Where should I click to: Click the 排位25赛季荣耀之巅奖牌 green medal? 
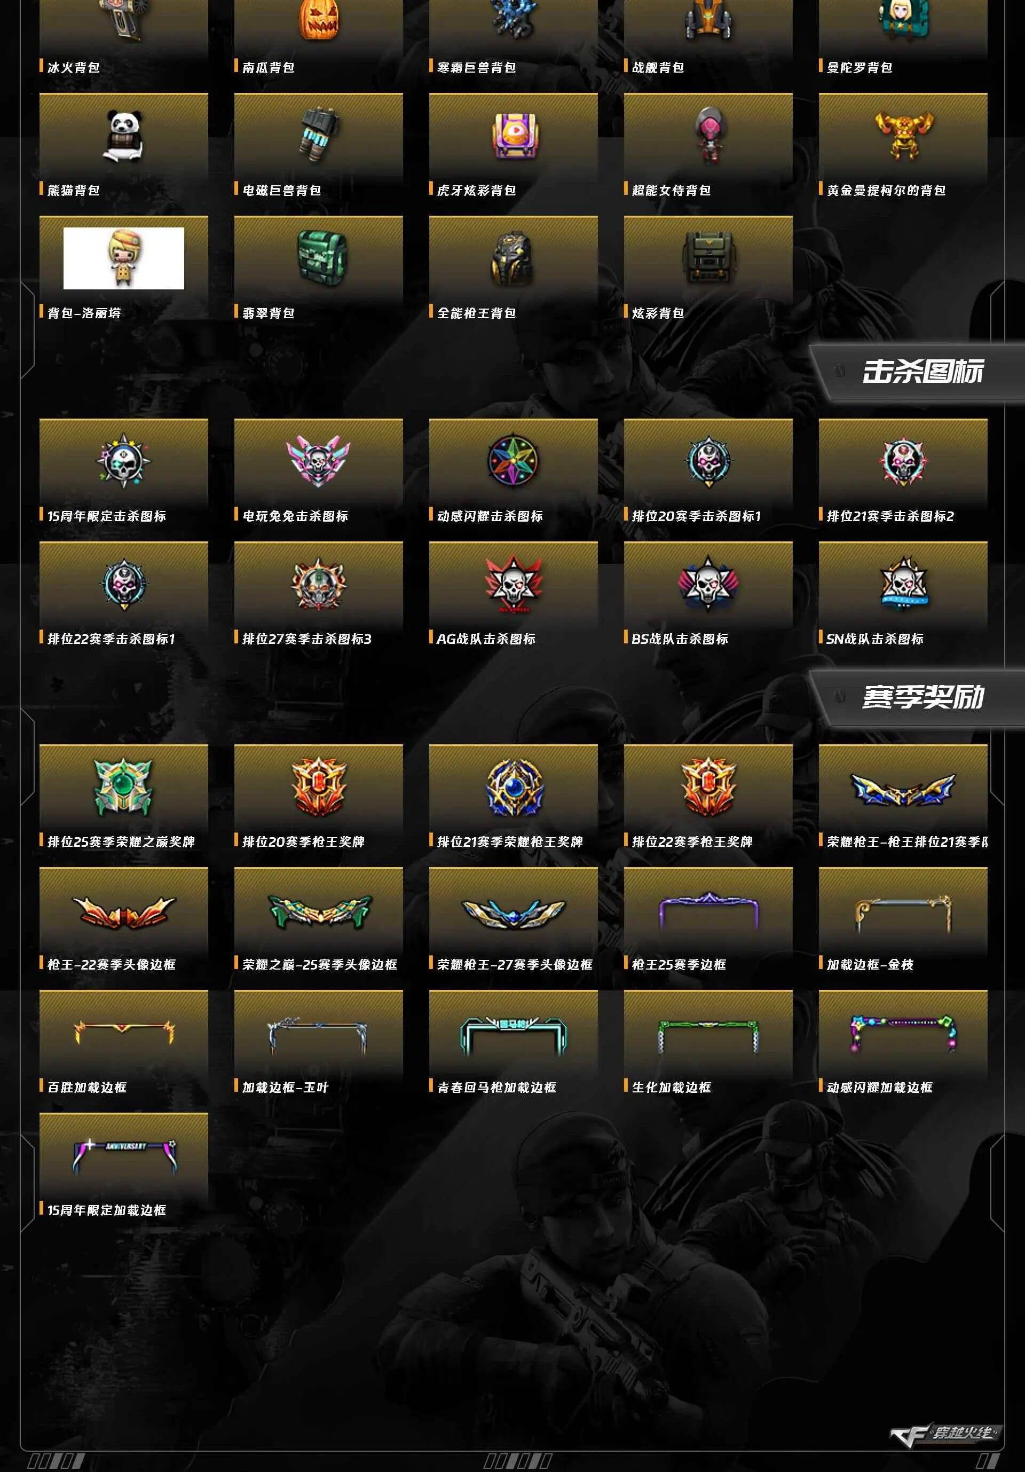pyautogui.click(x=124, y=786)
